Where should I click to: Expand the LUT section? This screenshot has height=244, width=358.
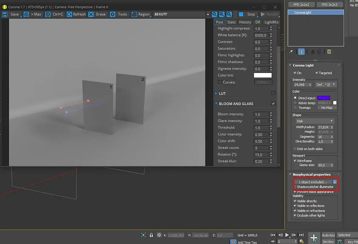pyautogui.click(x=216, y=94)
